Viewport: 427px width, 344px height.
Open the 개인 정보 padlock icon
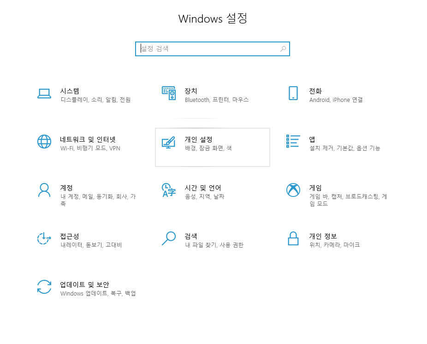[293, 238]
